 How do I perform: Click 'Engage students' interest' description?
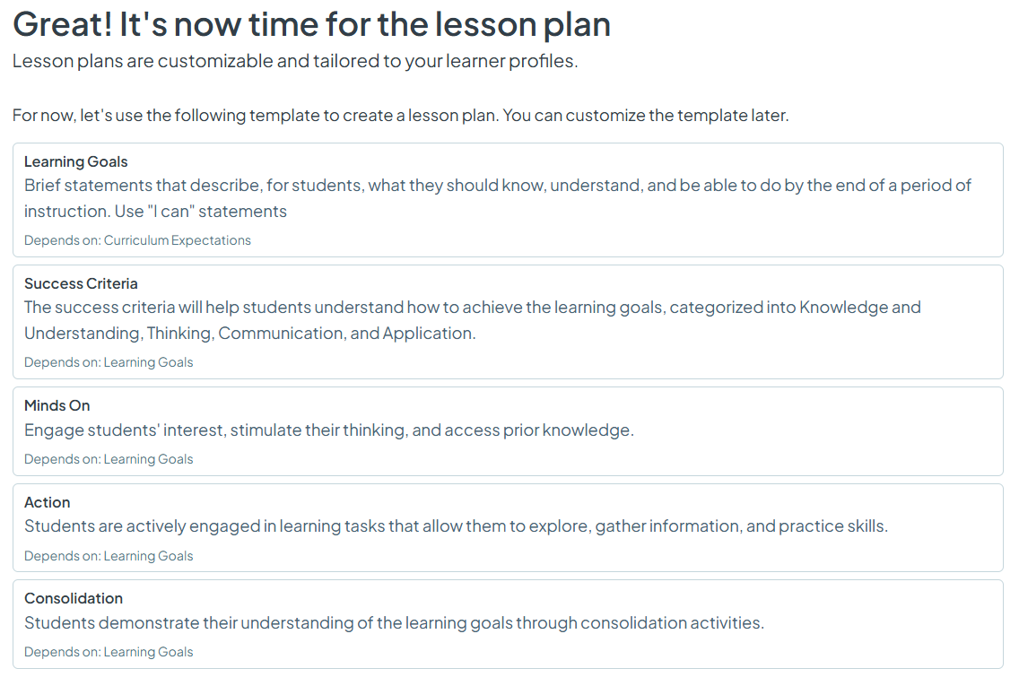click(329, 430)
